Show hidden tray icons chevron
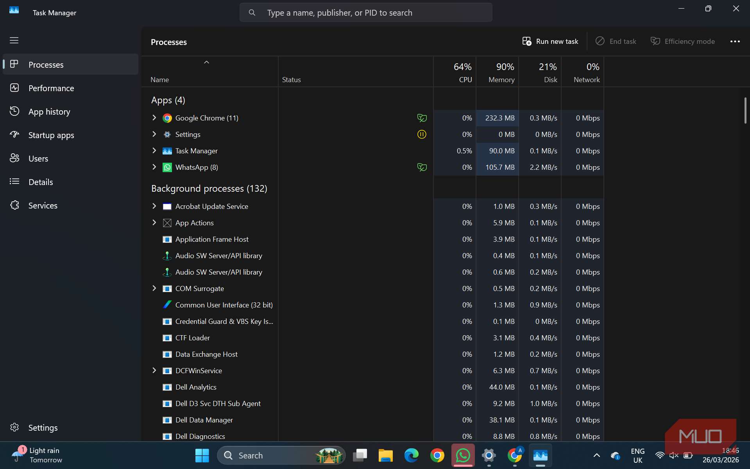The width and height of the screenshot is (750, 469). click(596, 455)
